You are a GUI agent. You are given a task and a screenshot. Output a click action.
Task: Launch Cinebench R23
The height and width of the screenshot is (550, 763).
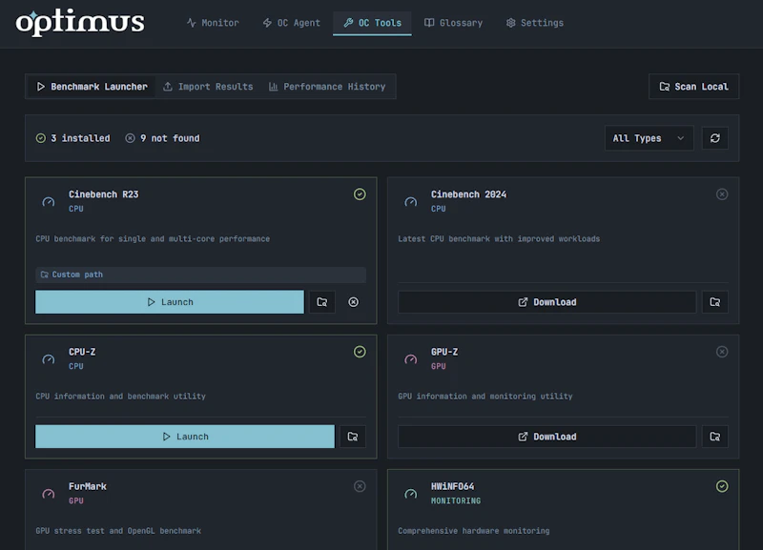tap(170, 302)
